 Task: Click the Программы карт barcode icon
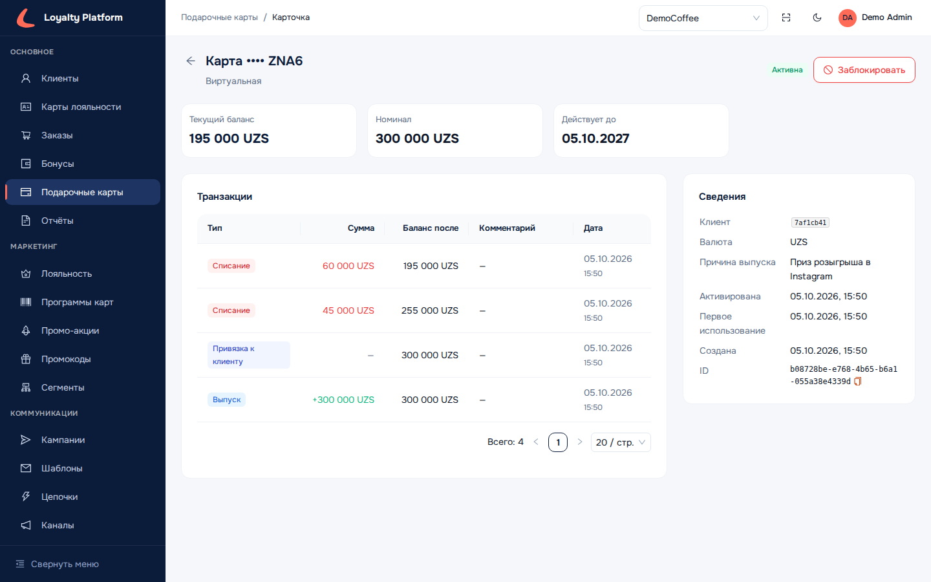click(26, 302)
